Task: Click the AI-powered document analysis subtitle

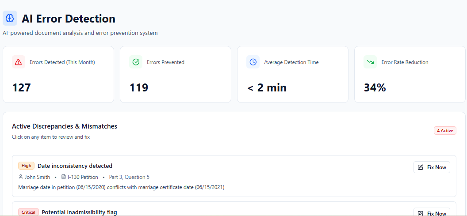Action: point(80,33)
